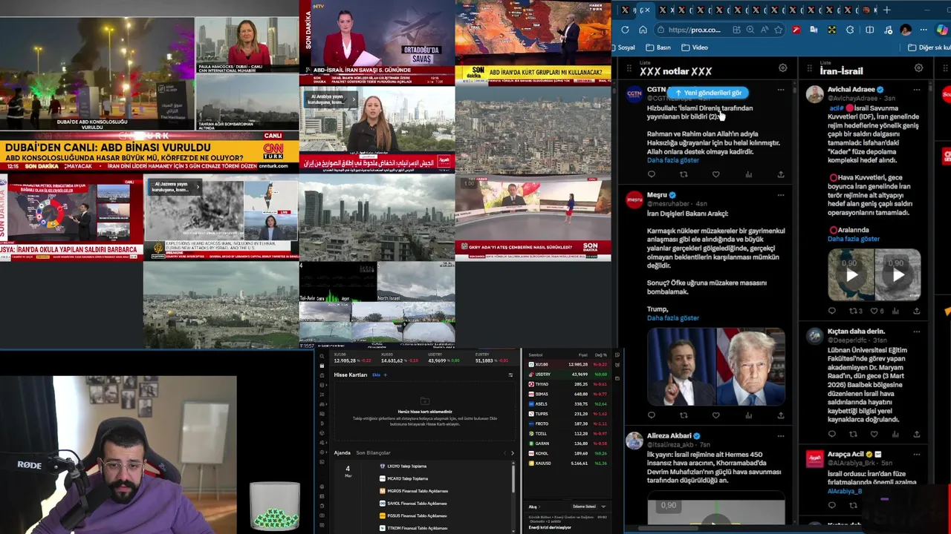Share the CGTN post
Screen dimensions: 951x534
pyautogui.click(x=780, y=174)
